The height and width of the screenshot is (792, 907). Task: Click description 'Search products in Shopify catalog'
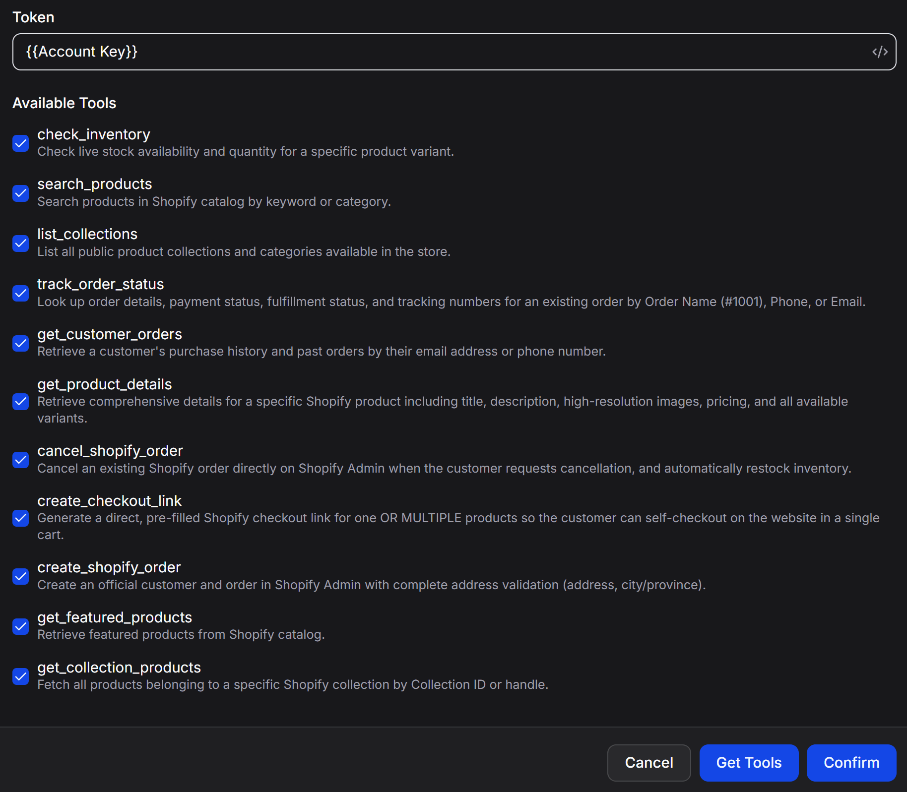pos(214,202)
